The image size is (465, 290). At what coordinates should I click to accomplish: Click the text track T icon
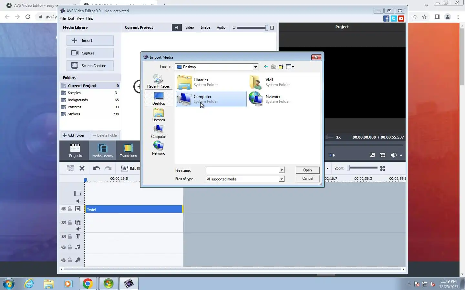click(78, 237)
